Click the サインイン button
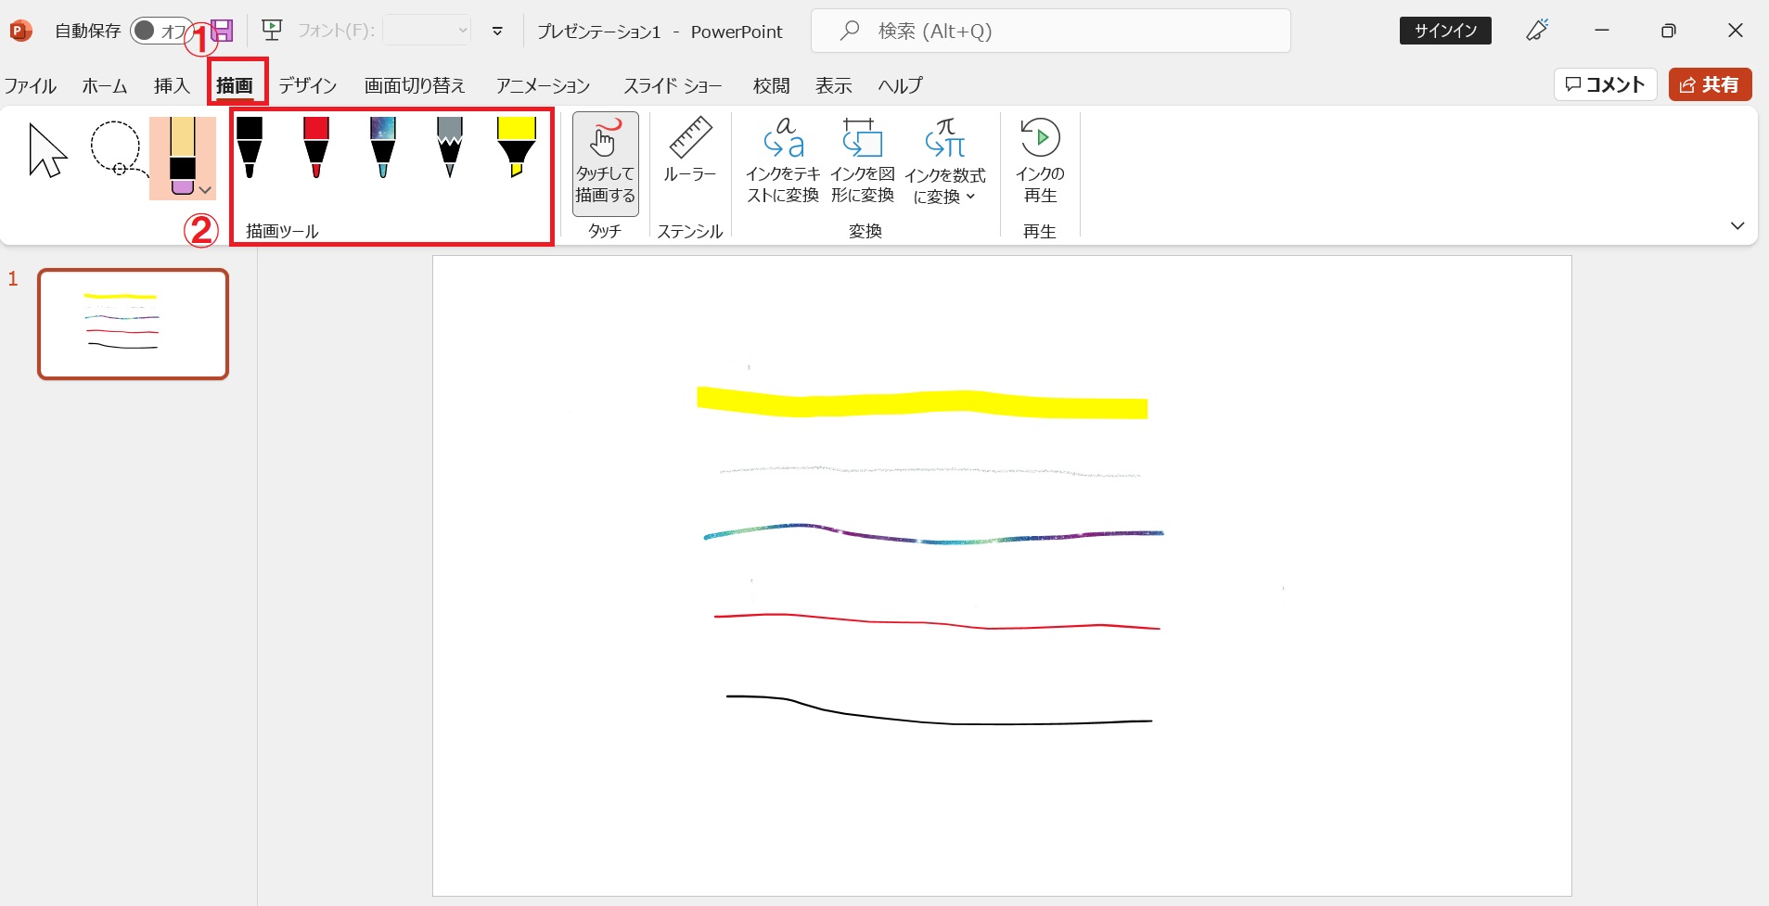The width and height of the screenshot is (1769, 906). [x=1445, y=31]
